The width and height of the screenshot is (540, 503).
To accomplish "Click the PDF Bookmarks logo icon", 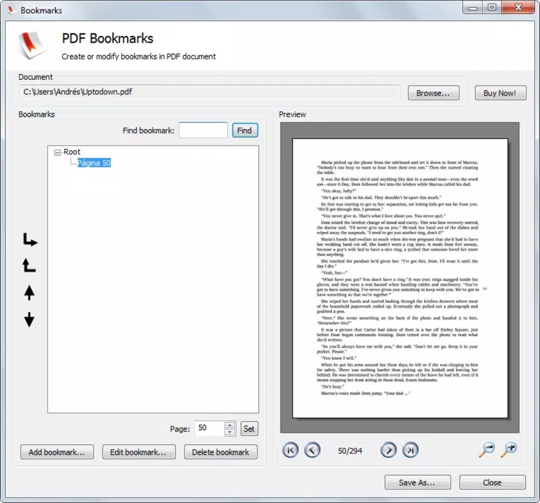I will click(31, 45).
